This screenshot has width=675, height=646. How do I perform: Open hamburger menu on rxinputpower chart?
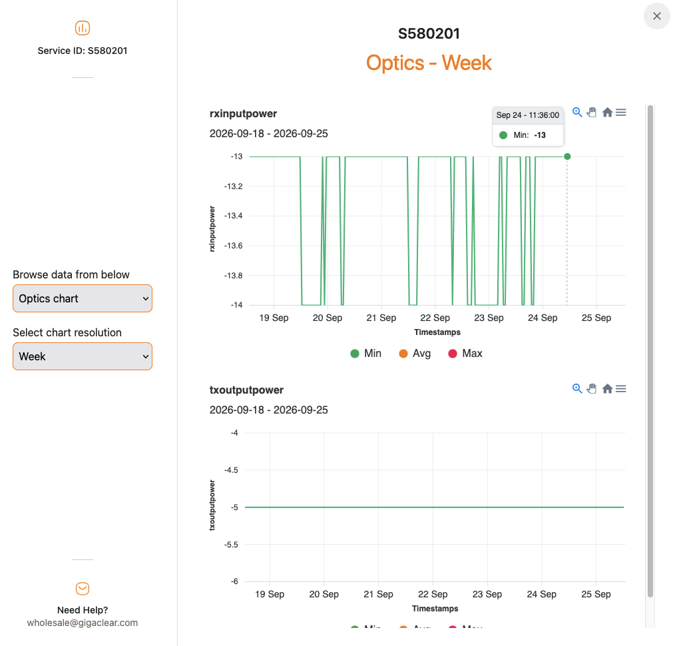(x=621, y=113)
